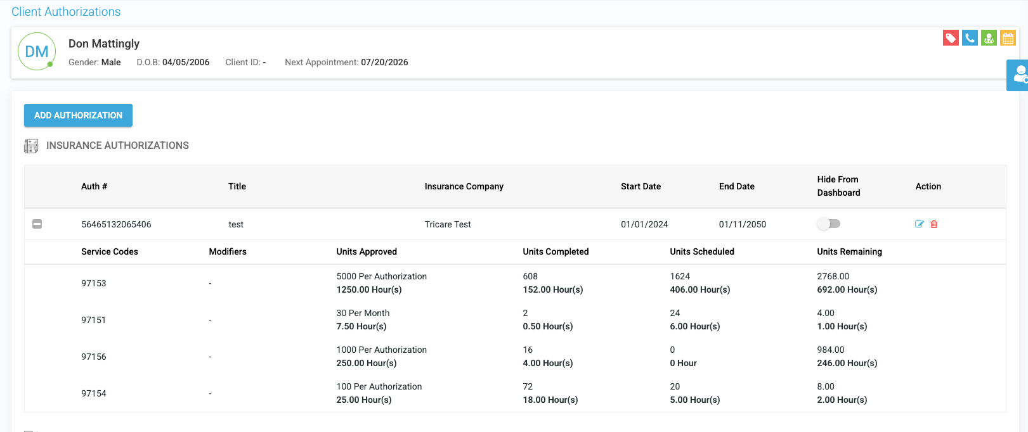Click units scheduled value 1624
Image resolution: width=1028 pixels, height=432 pixels.
[680, 276]
